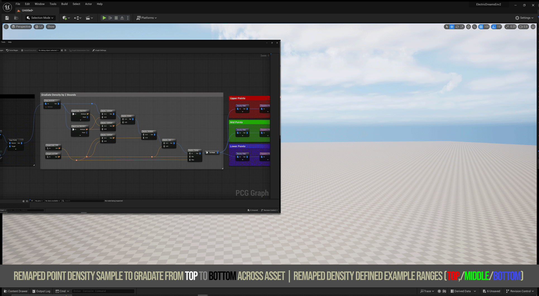Image resolution: width=539 pixels, height=296 pixels.
Task: Open the Selection Mode dropdown
Action: (x=40, y=18)
